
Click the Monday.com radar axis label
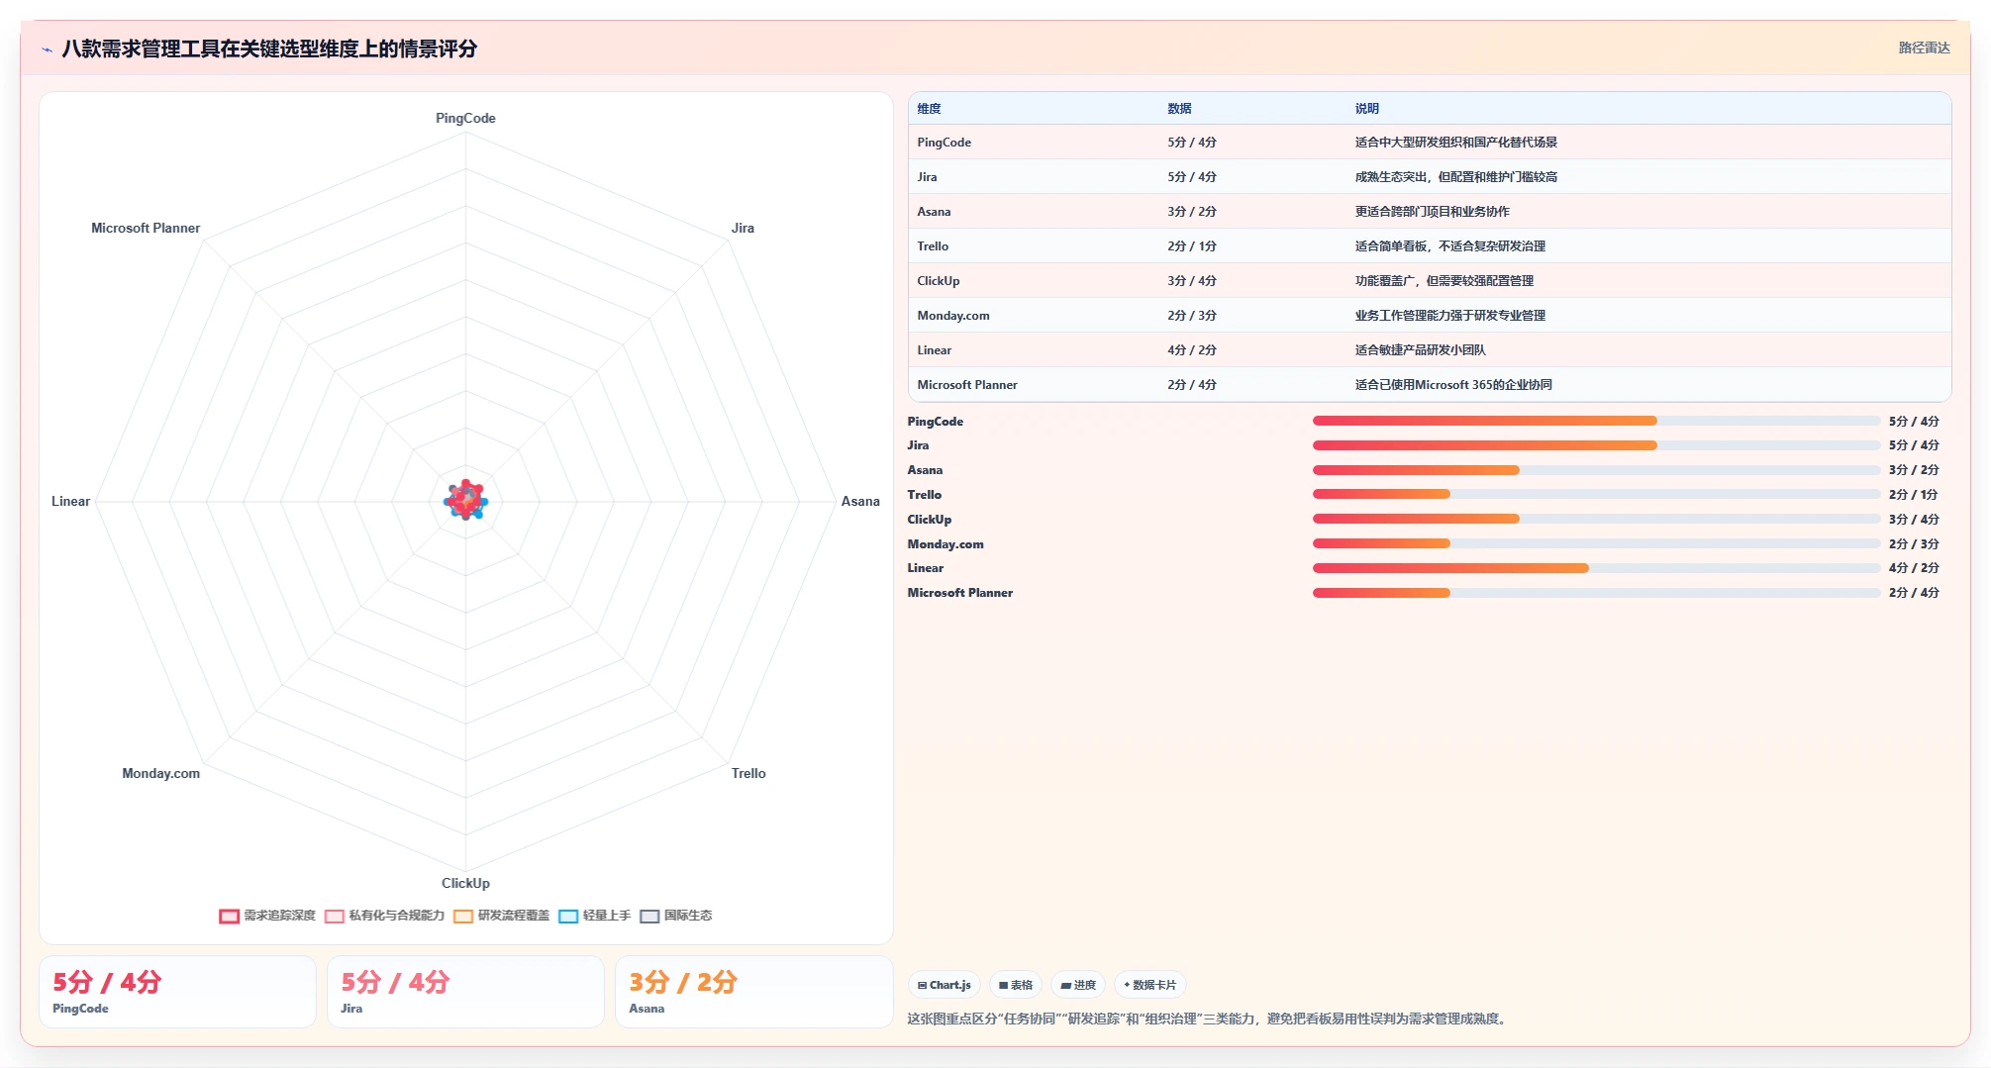[160, 773]
